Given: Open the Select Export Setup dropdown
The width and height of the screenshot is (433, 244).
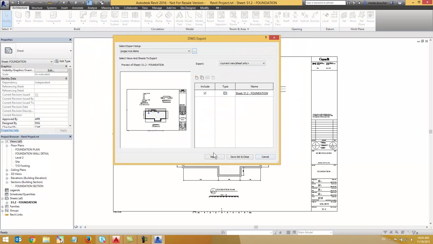Looking at the screenshot, I should [x=155, y=51].
